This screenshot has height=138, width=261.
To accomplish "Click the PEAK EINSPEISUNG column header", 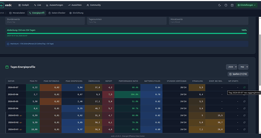I will pyautogui.click(x=74, y=81).
